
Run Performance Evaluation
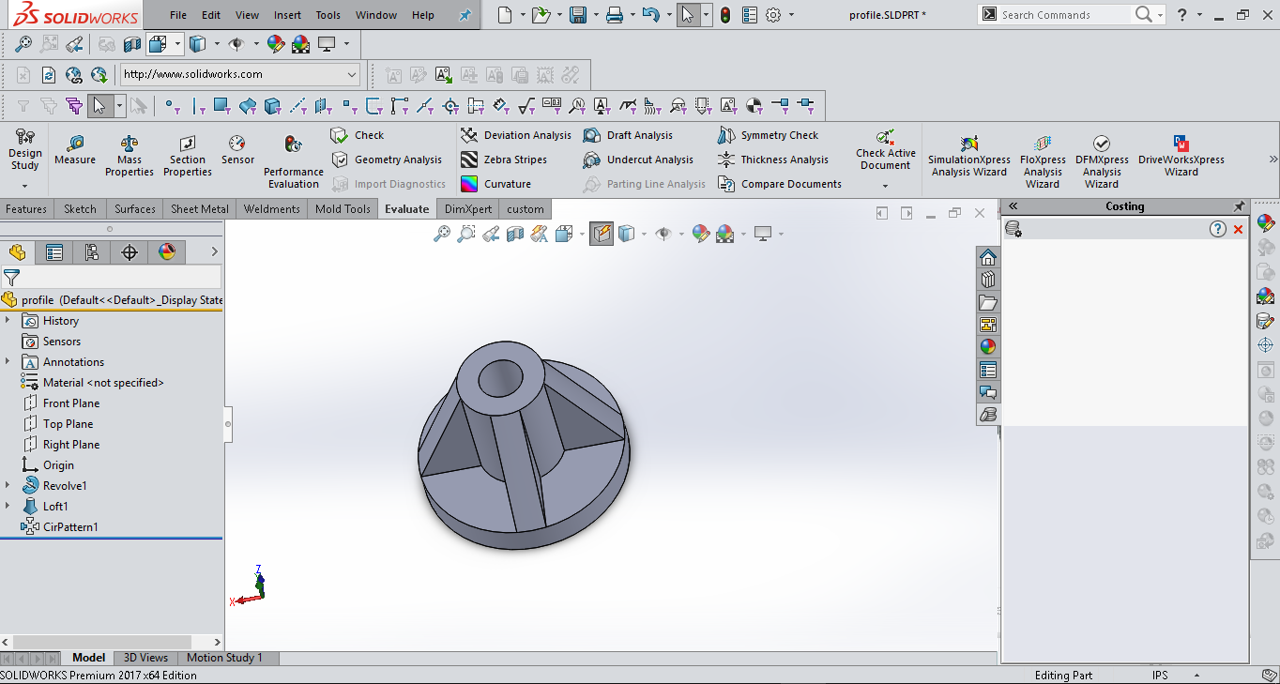(293, 161)
